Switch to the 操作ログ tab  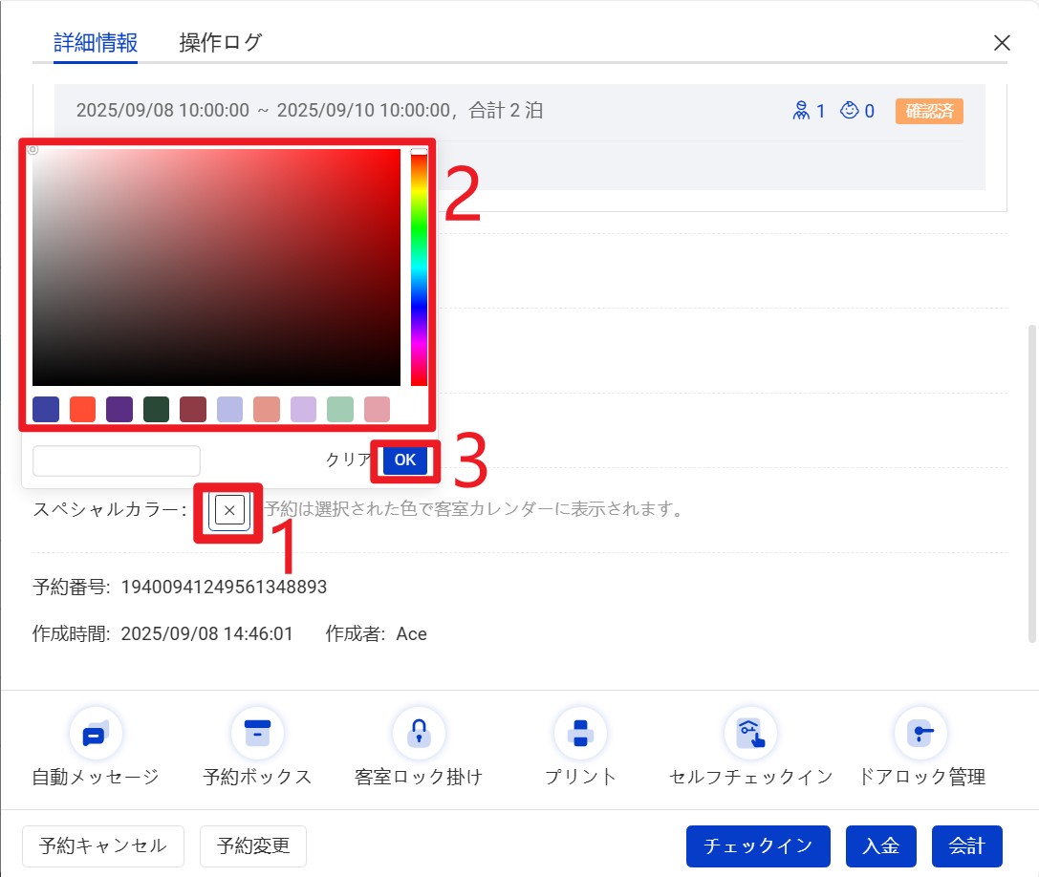coord(221,43)
